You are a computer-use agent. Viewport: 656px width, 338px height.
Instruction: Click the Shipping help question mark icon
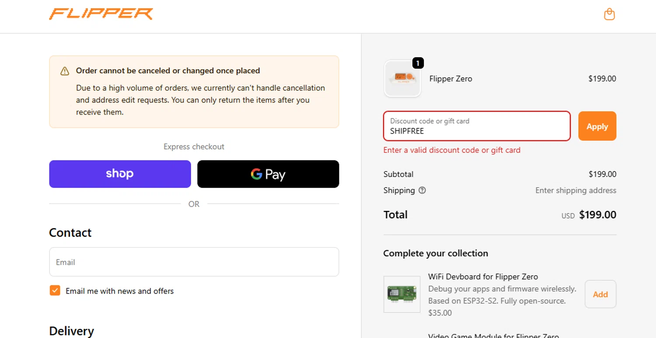click(x=422, y=190)
